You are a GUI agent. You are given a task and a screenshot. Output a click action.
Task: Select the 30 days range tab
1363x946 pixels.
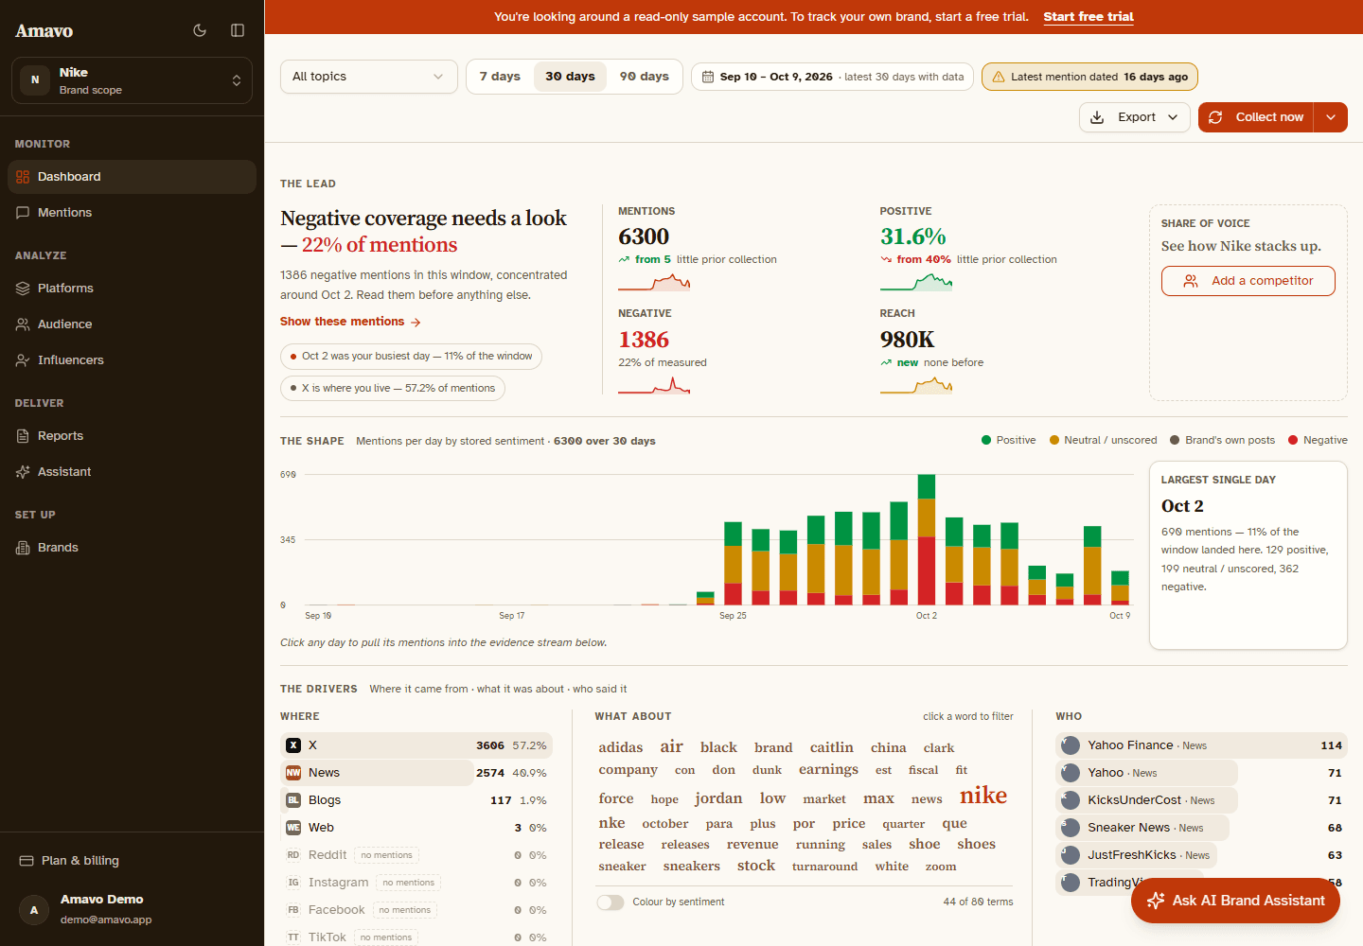click(570, 77)
